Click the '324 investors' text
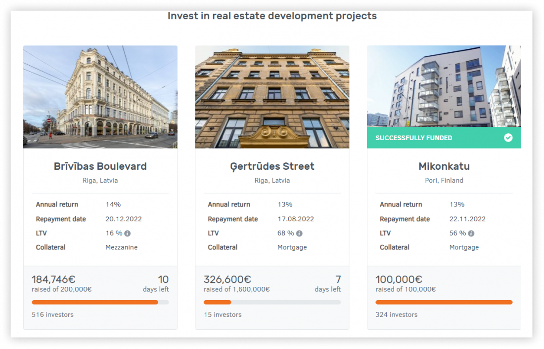The width and height of the screenshot is (544, 349). 397,315
